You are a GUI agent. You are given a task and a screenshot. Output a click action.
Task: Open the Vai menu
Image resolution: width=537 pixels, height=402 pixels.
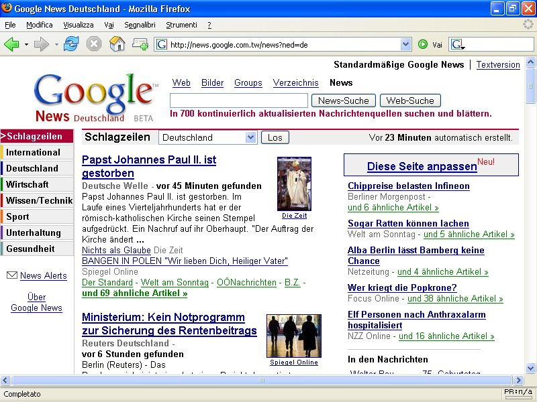[109, 25]
